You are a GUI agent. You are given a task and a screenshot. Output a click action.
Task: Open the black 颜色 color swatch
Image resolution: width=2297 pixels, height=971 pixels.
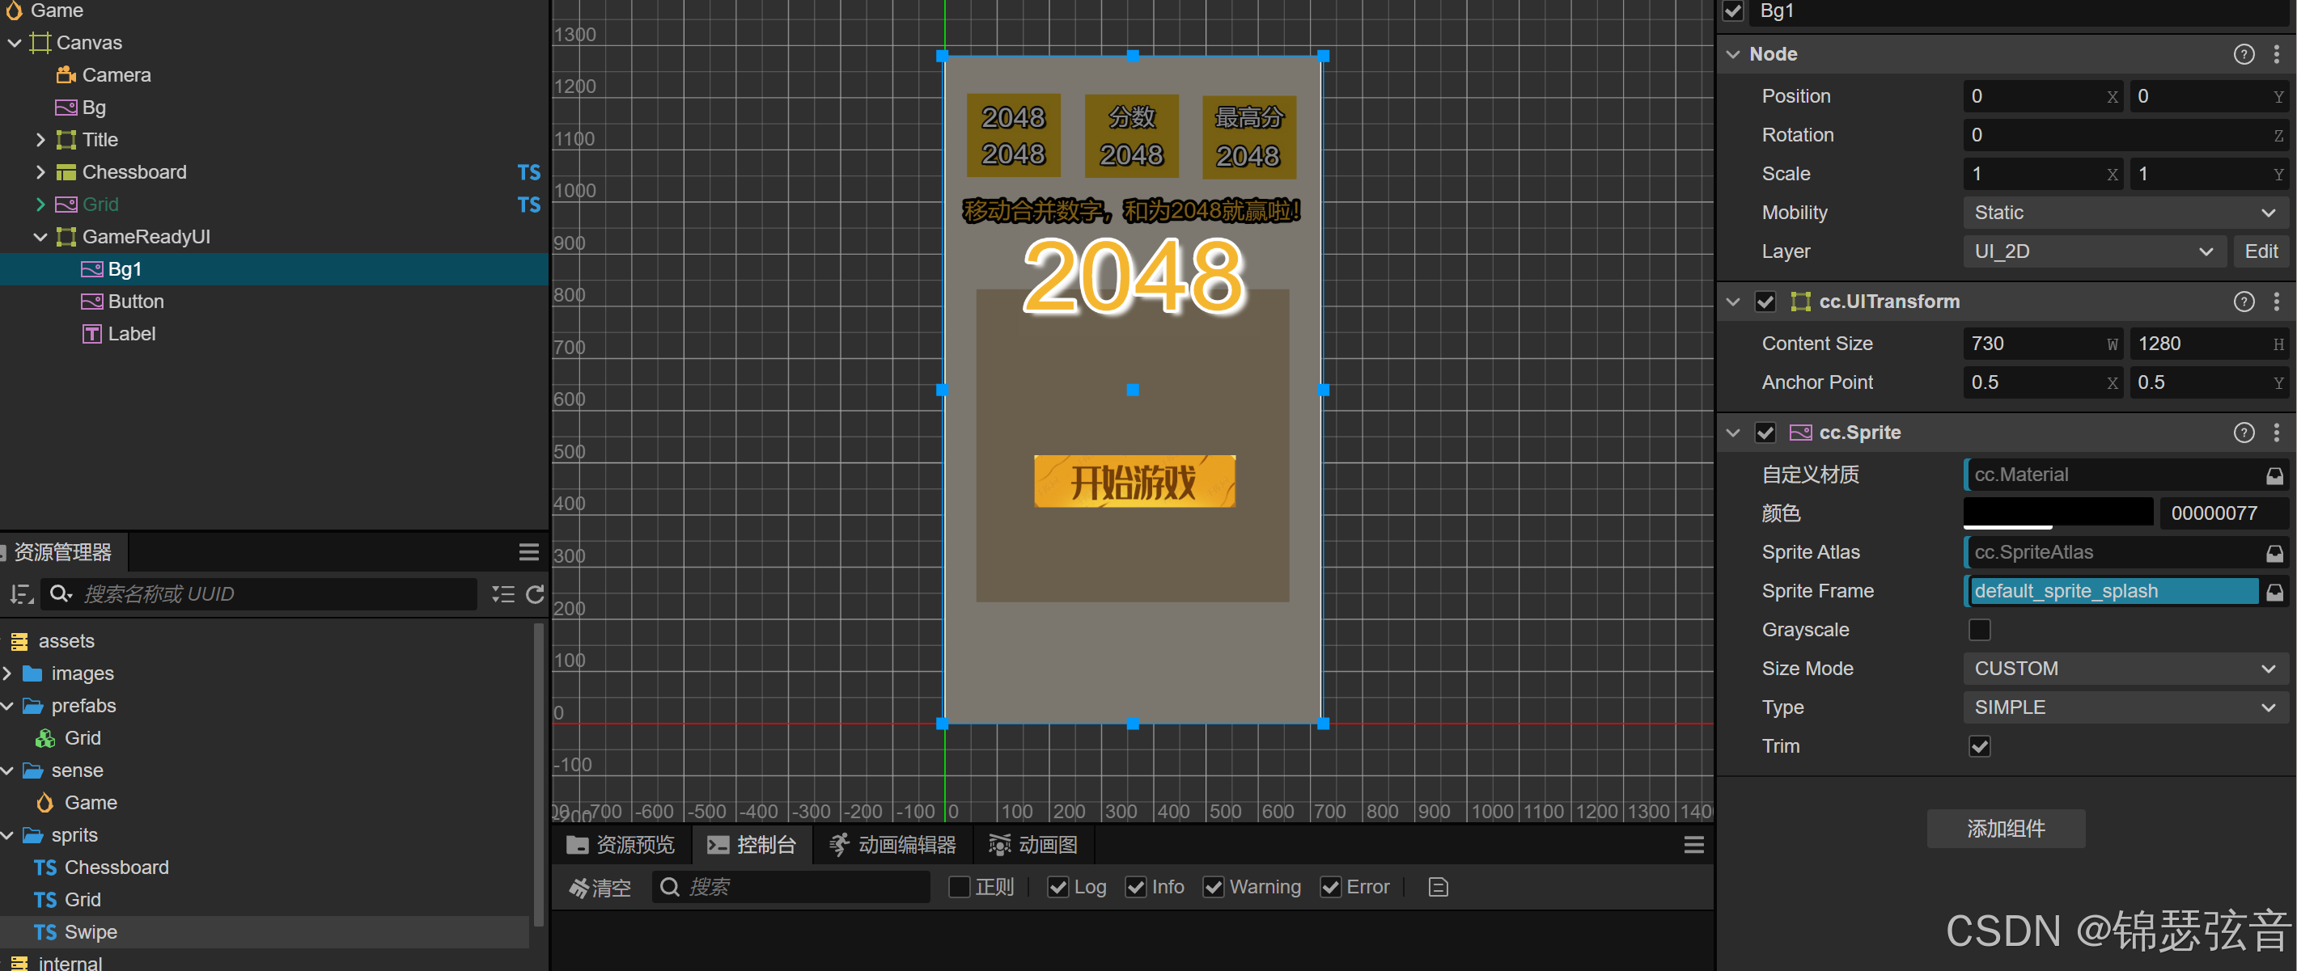[2058, 513]
